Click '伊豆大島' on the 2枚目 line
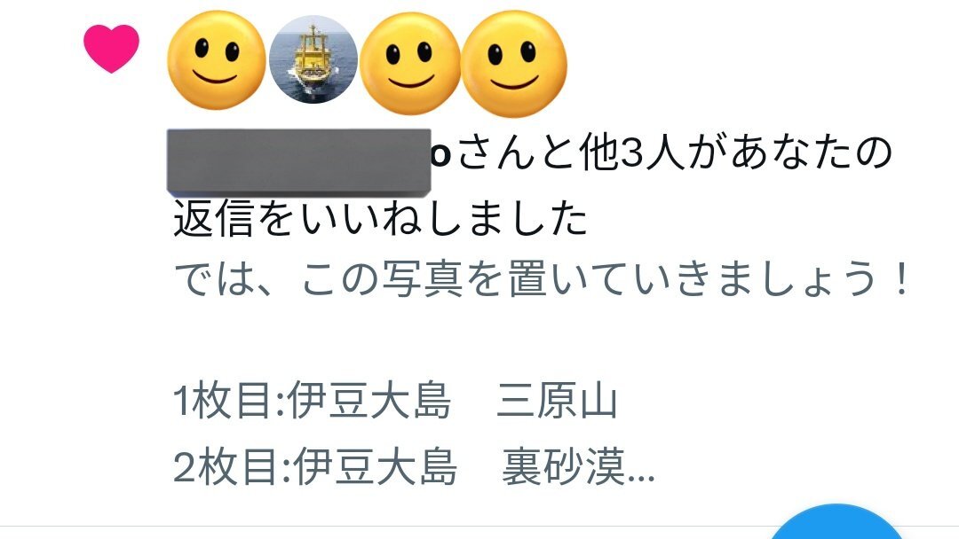The height and width of the screenshot is (539, 959). pos(376,467)
